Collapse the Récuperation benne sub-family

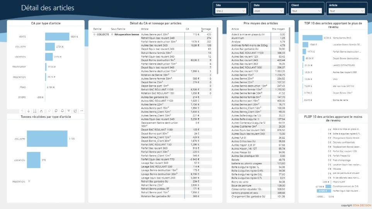click(x=112, y=34)
